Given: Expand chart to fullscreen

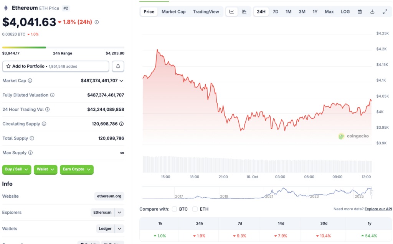Looking at the screenshot, I should coord(385,11).
